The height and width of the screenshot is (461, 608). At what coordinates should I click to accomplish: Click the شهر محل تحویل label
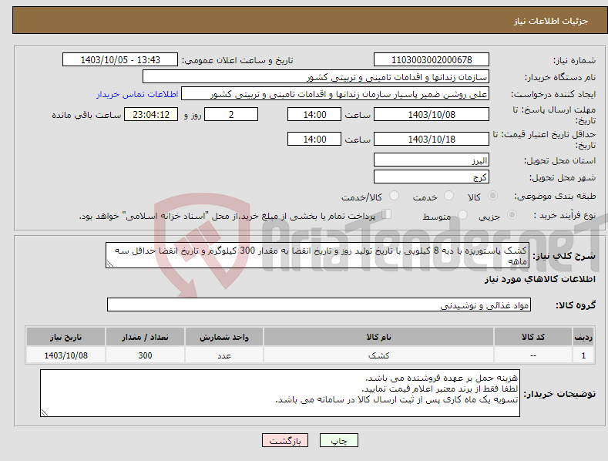click(563, 177)
